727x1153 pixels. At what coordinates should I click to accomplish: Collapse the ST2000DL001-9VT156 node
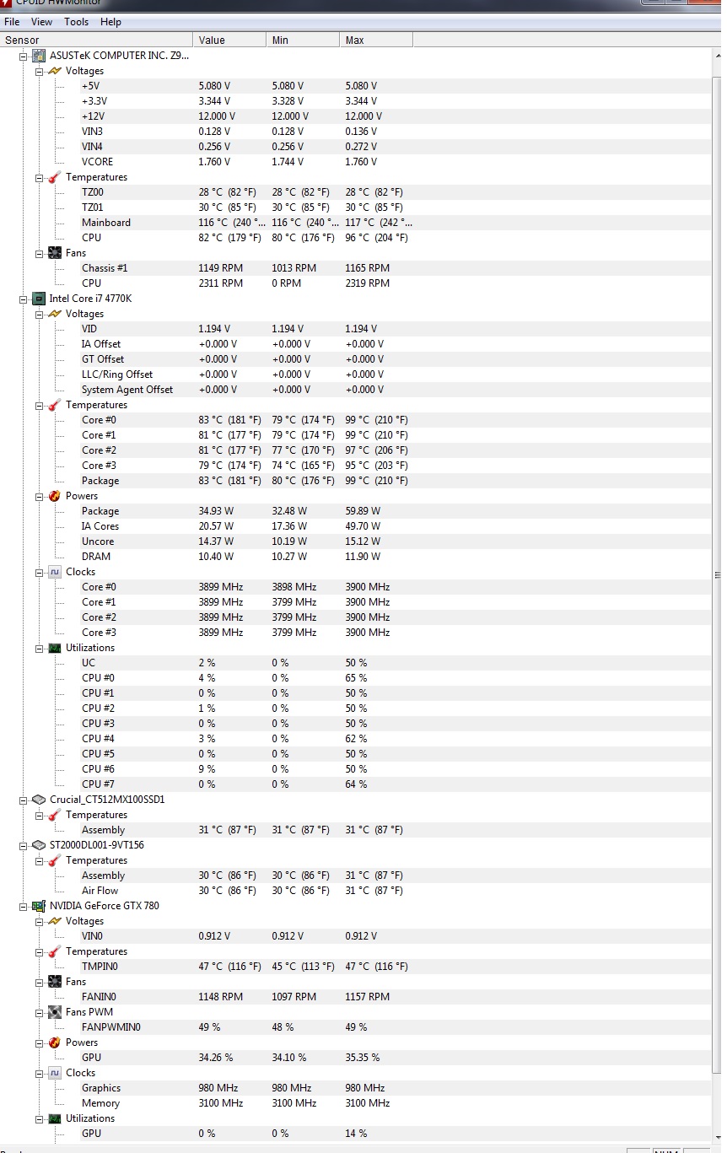tap(24, 845)
